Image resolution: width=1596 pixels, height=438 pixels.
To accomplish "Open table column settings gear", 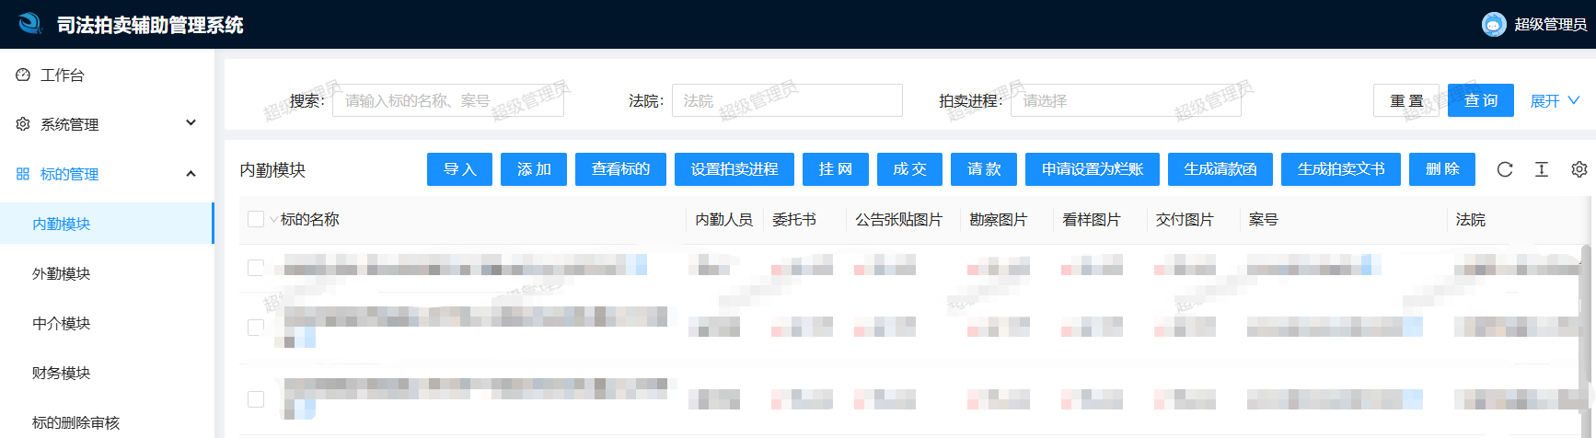I will (x=1579, y=169).
